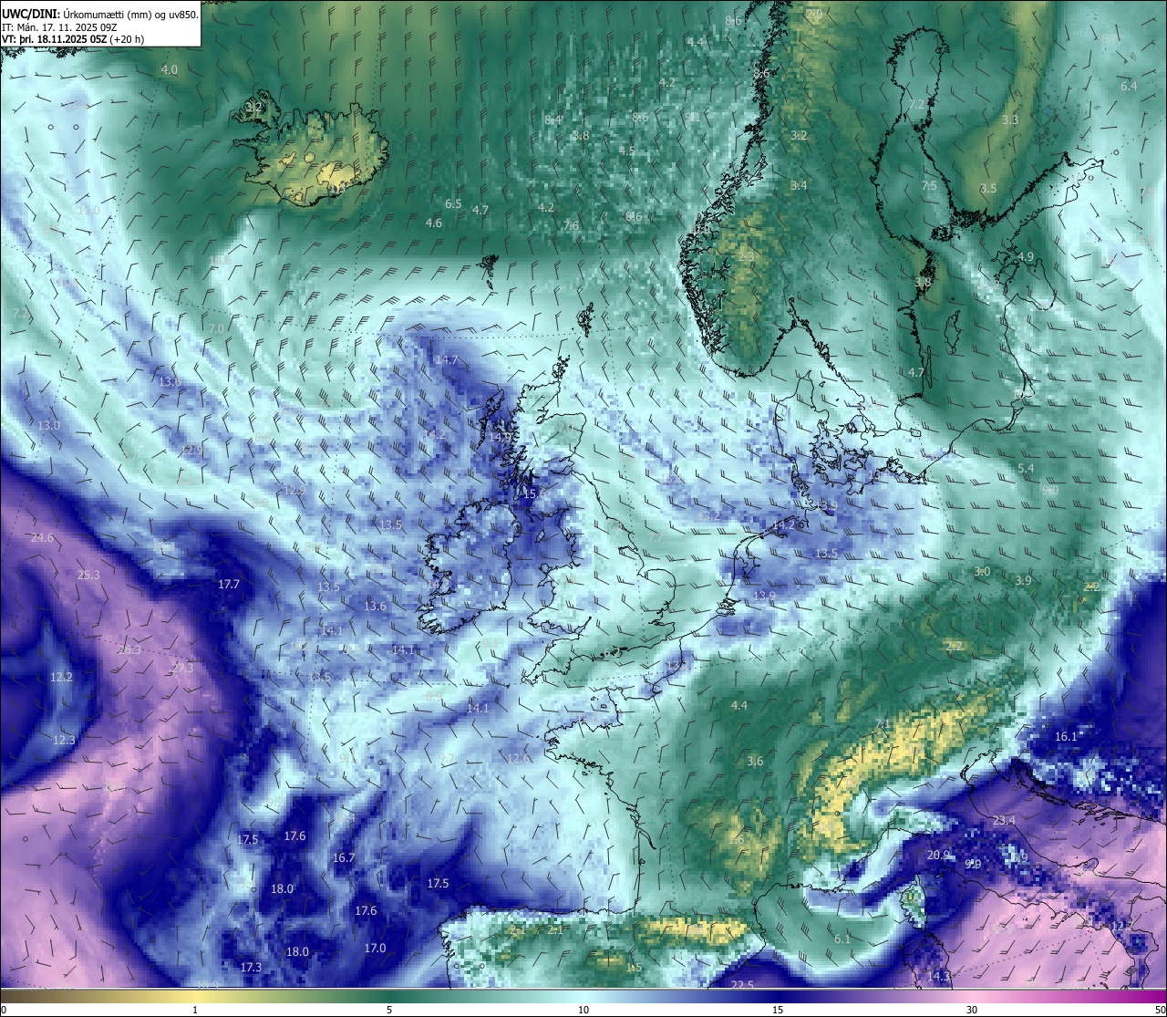This screenshot has height=1017, width=1167.
Task: Click the 25.3 value label on map
Action: pyautogui.click(x=88, y=575)
